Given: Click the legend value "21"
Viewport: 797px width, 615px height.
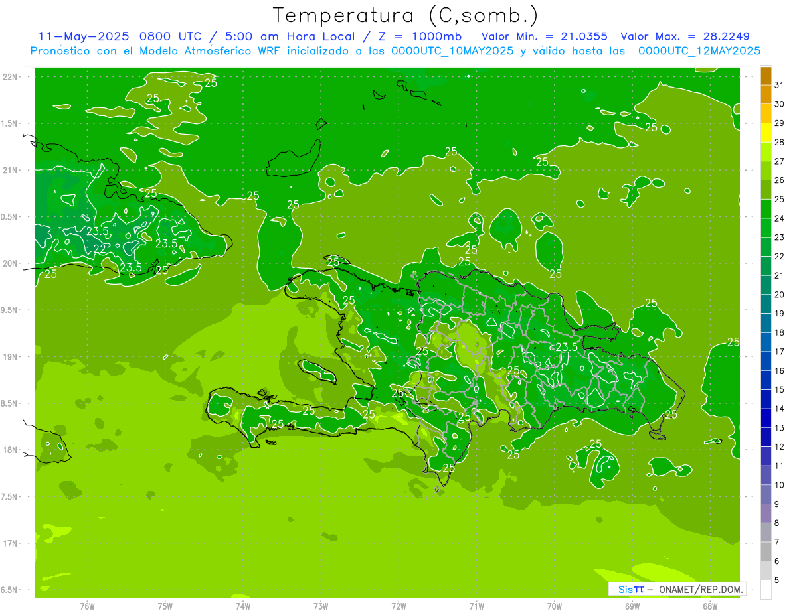Looking at the screenshot, I should coord(780,275).
